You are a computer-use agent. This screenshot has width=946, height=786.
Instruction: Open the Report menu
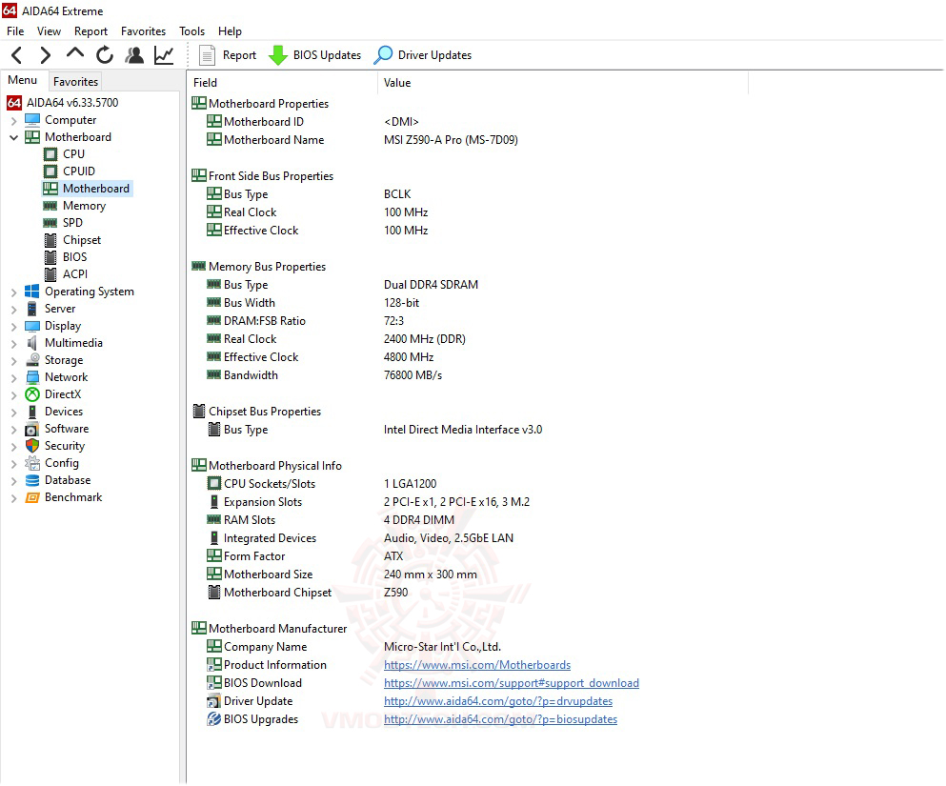pos(91,31)
